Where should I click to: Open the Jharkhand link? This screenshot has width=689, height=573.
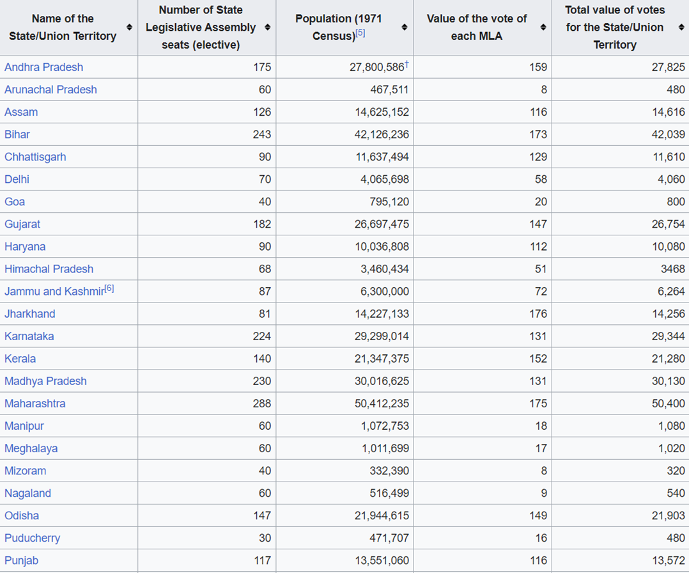point(30,314)
